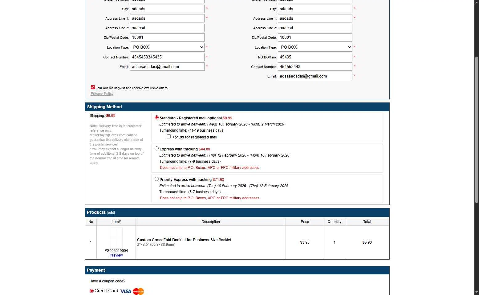Viewport: 479px width, 295px height.
Task: Click the Custom Cross Fold Booklet description
Action: (184, 240)
